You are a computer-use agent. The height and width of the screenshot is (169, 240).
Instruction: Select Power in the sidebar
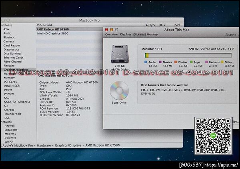pyautogui.click(x=8, y=90)
